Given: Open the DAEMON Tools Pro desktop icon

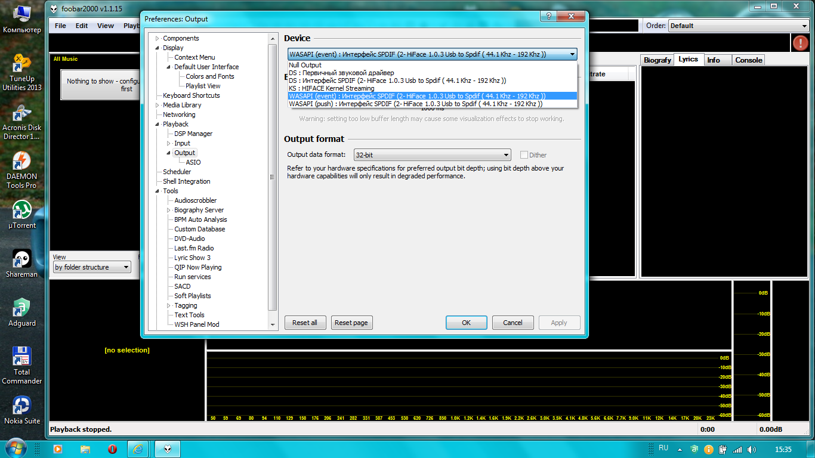Looking at the screenshot, I should [x=22, y=171].
